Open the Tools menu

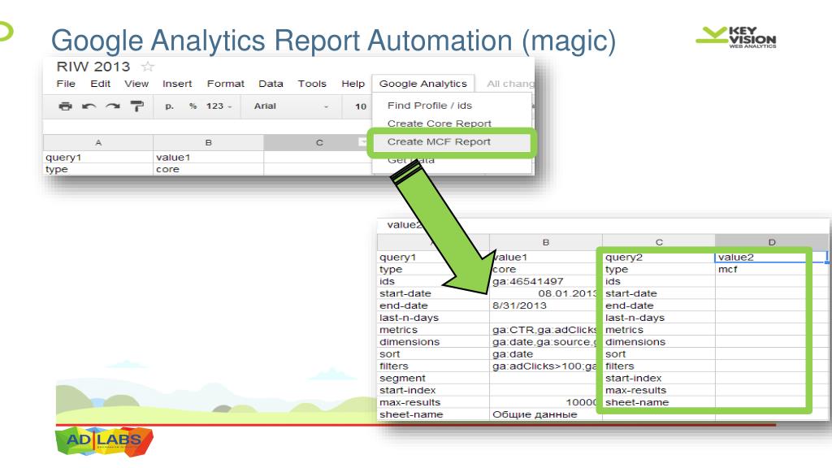pos(312,84)
